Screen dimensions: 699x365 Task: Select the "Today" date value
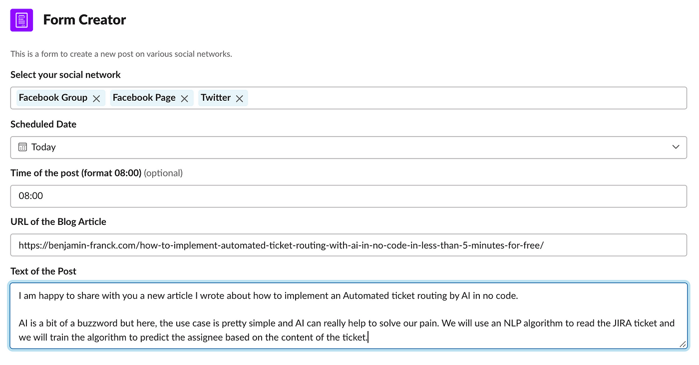(43, 147)
